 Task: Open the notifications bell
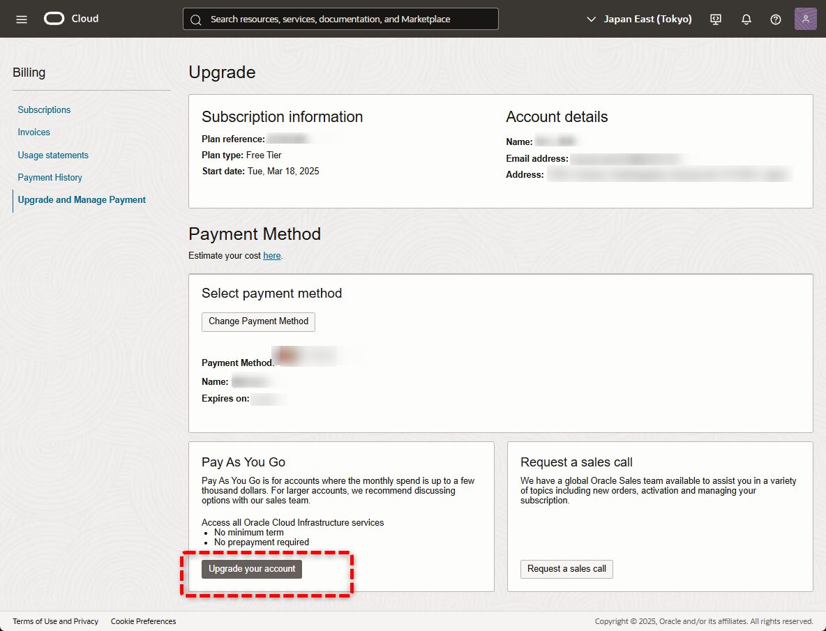(x=746, y=20)
